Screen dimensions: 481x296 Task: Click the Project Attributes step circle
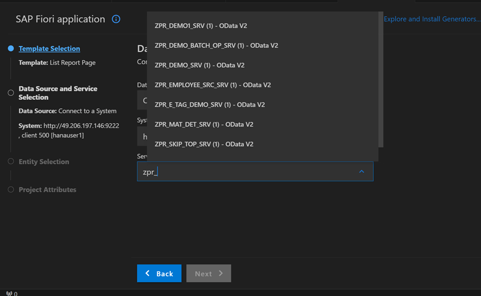(11, 189)
